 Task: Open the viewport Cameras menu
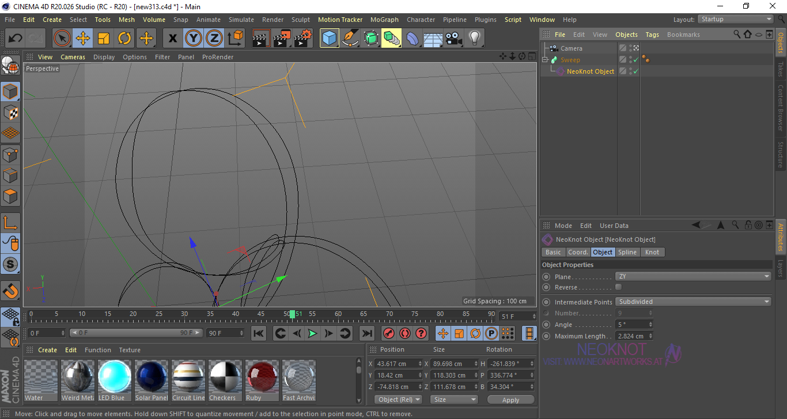(x=73, y=57)
